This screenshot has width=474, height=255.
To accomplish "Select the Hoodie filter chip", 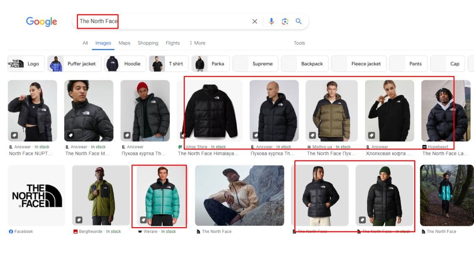I will tap(125, 64).
